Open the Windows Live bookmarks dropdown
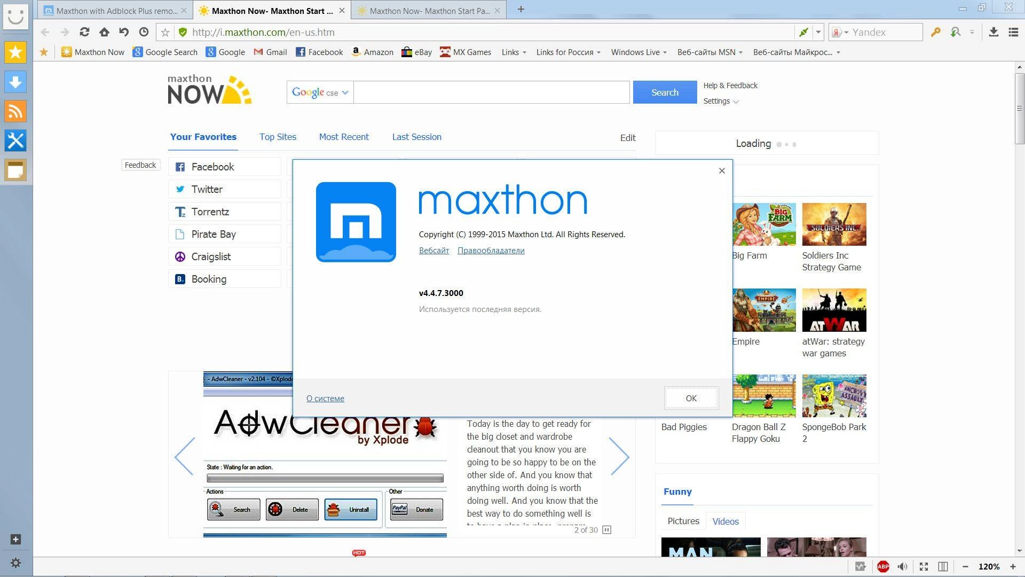The width and height of the screenshot is (1025, 577). coord(639,52)
